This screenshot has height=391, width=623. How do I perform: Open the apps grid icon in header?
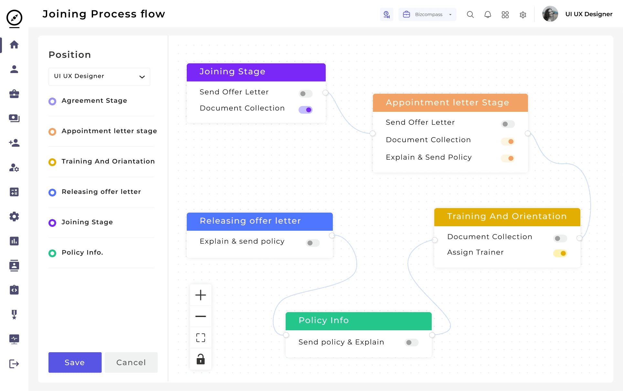point(505,15)
